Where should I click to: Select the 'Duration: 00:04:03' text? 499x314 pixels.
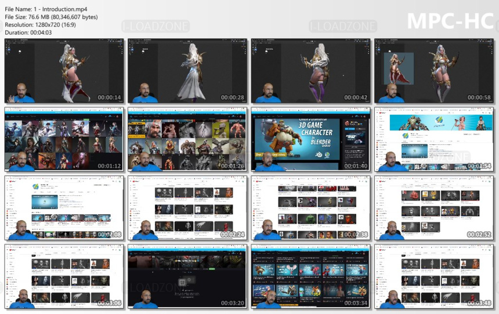coord(28,32)
